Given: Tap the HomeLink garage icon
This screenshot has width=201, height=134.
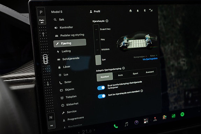Looking at the screenshot, I should point(130,10).
